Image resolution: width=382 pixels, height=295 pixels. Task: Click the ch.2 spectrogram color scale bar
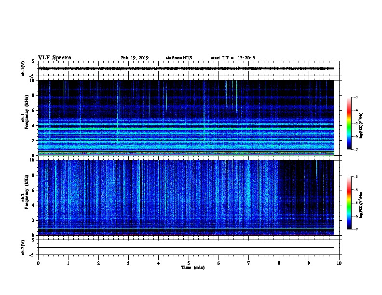pos(349,203)
